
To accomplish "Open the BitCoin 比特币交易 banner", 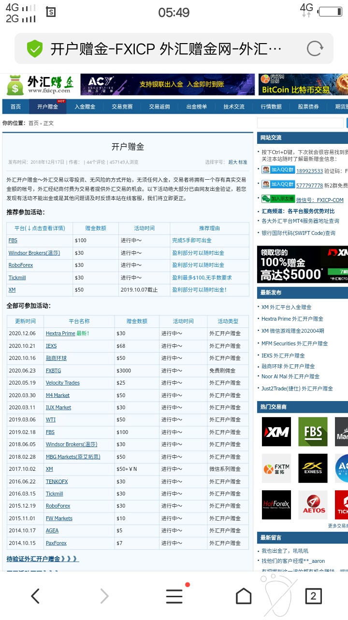I will click(x=303, y=84).
